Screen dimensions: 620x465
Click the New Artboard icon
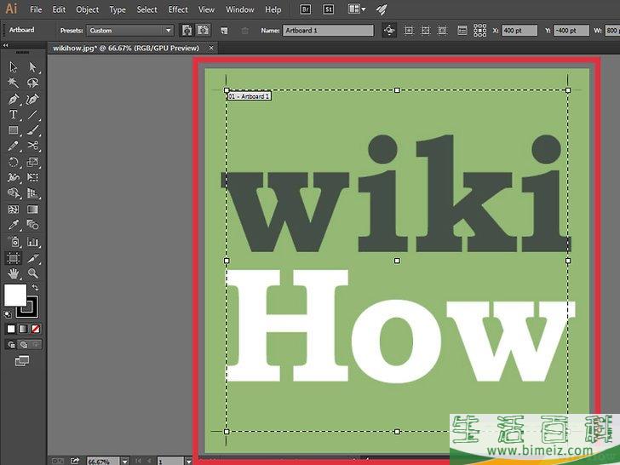(224, 31)
